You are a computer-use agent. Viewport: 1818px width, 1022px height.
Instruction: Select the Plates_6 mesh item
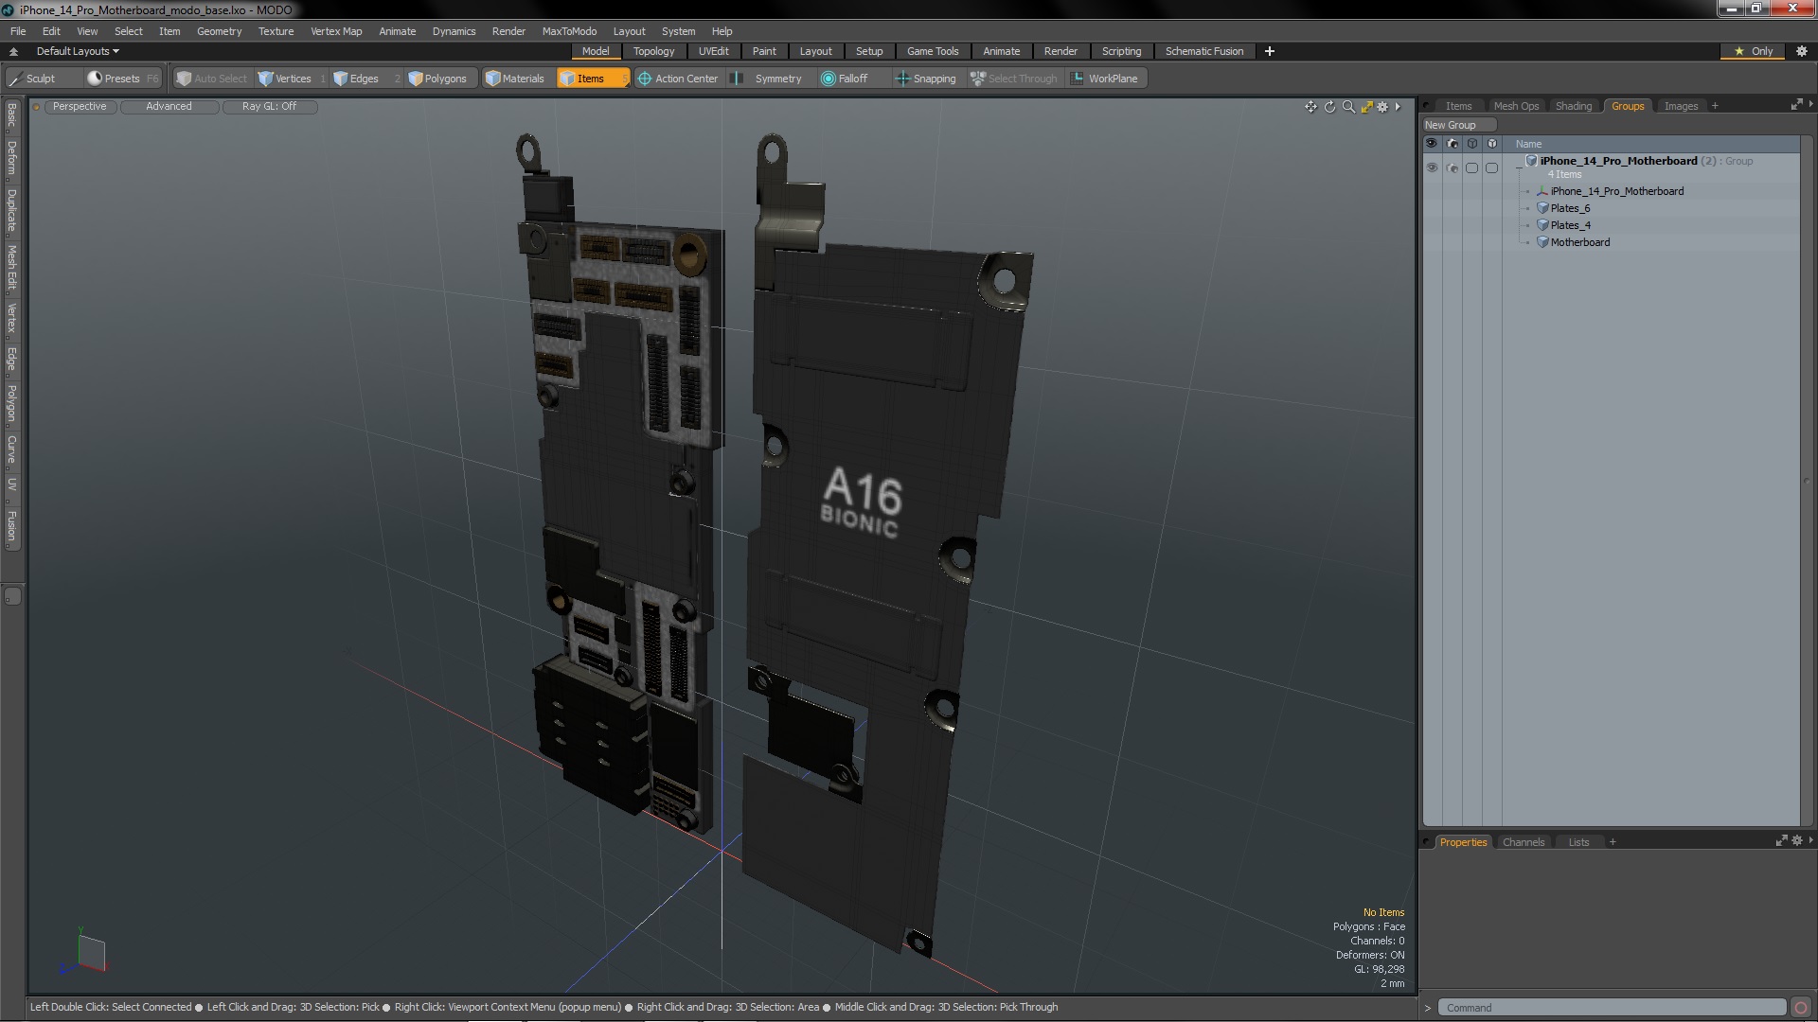[x=1570, y=208]
